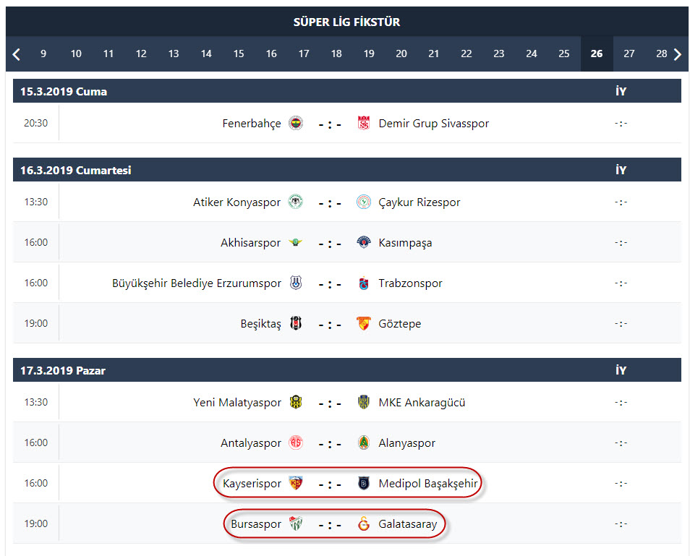Click the Bursaspor crocodile crest
Image resolution: width=690 pixels, height=556 pixels.
click(x=296, y=523)
